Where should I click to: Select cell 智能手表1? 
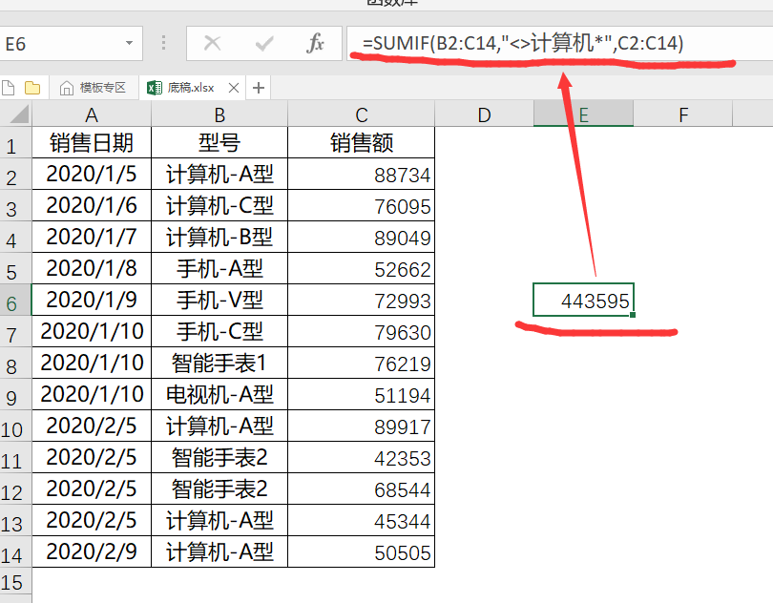click(x=219, y=363)
